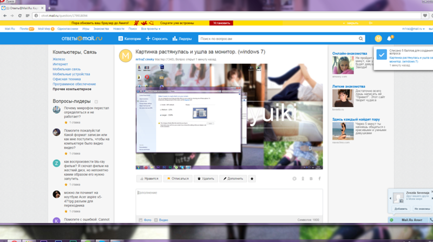
Task: Open the Лидеры menu item
Action: [182, 38]
